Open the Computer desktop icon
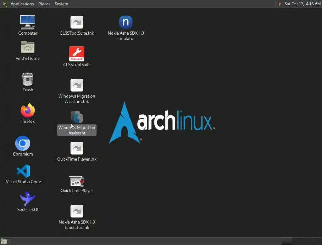 point(28,22)
